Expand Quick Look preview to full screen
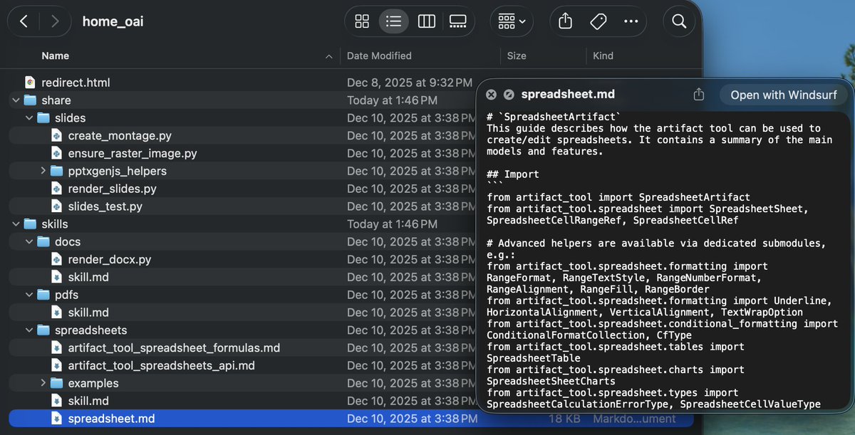The width and height of the screenshot is (855, 435). click(x=509, y=95)
